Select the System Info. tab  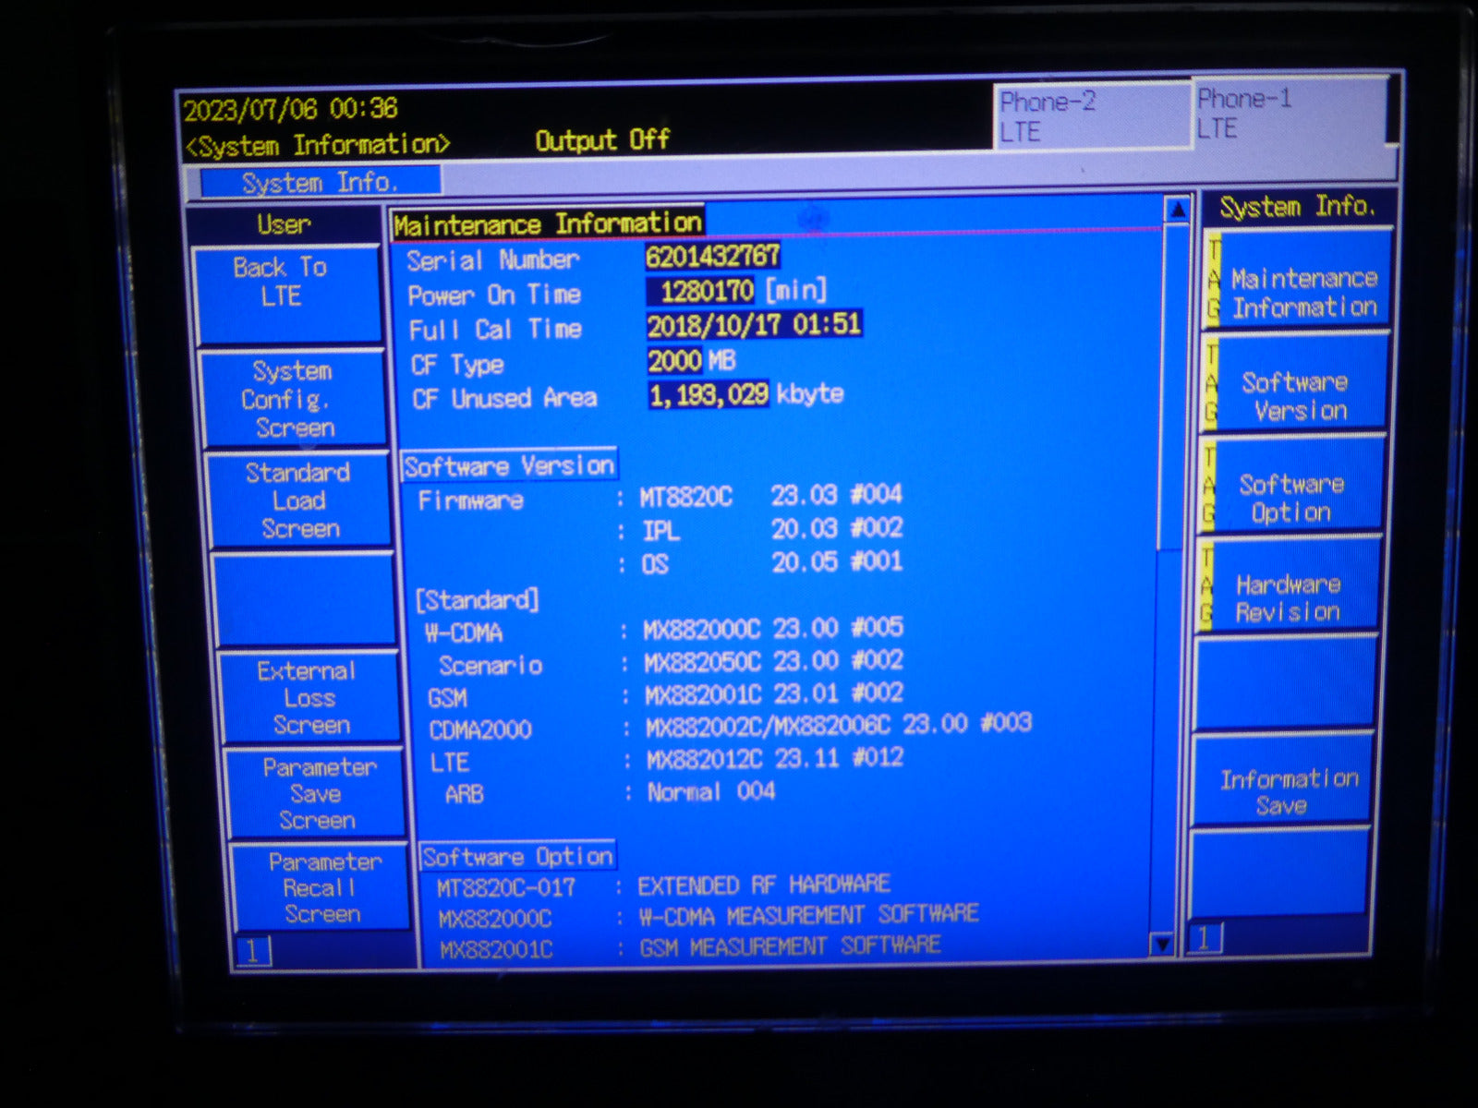[x=320, y=182]
